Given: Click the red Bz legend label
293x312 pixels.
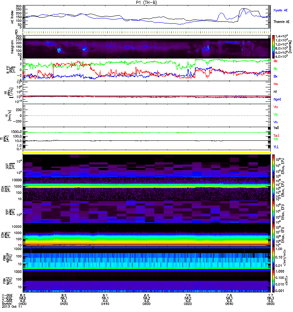Looking at the screenshot, I should 276,61.
